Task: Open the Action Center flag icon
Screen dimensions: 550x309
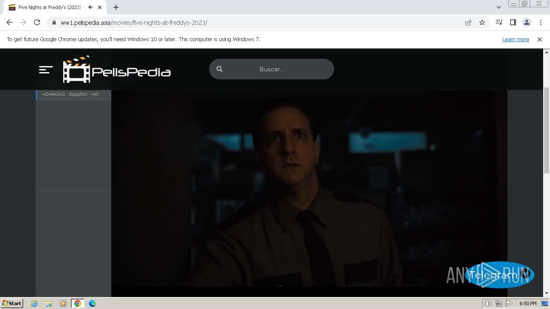Action: [509, 303]
